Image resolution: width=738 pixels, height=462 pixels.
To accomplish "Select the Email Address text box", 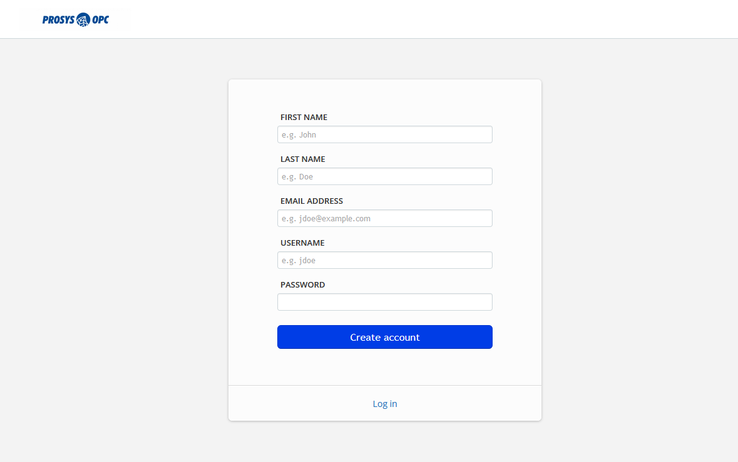I will [x=384, y=218].
